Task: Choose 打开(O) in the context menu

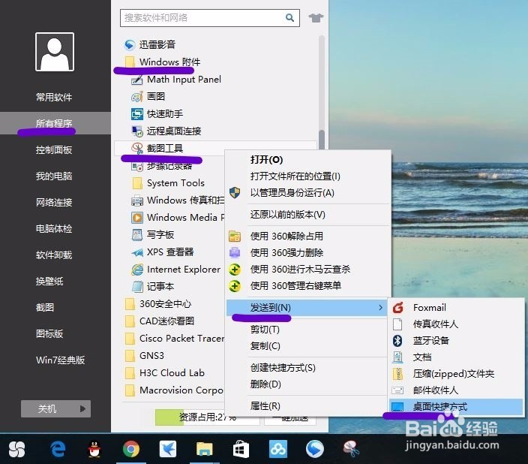Action: pos(266,159)
